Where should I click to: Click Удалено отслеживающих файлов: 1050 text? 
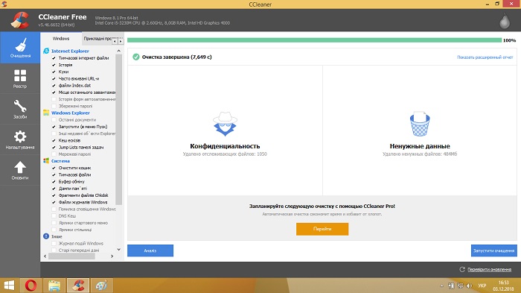pyautogui.click(x=225, y=154)
